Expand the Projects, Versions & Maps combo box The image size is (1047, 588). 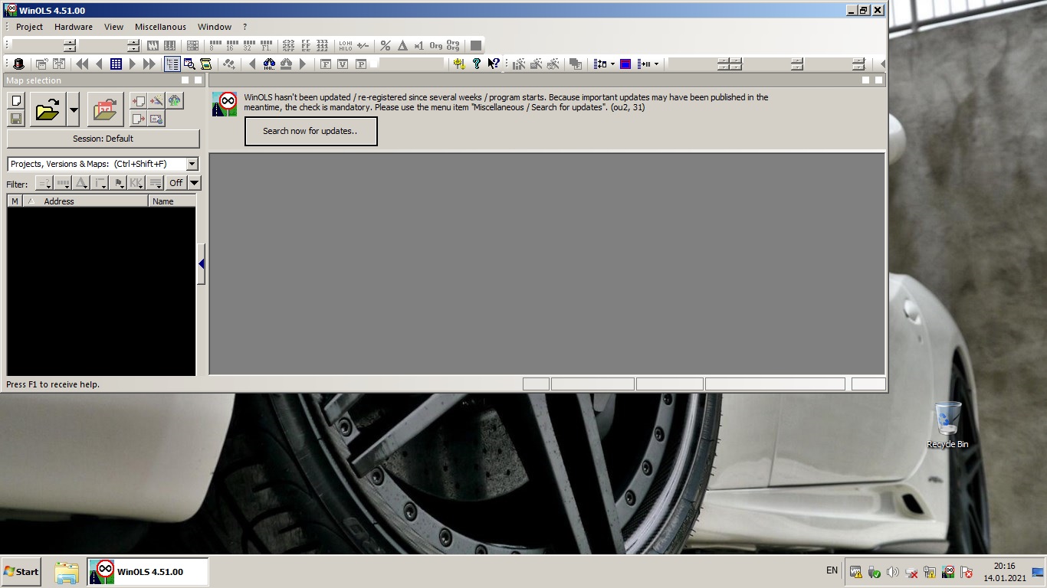[192, 164]
